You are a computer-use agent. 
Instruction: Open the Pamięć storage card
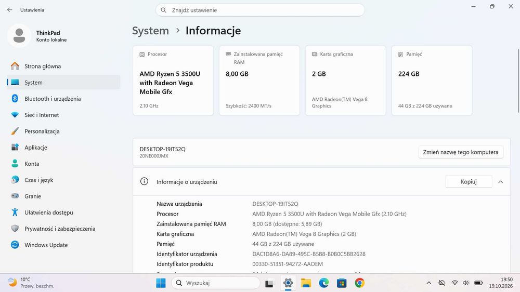click(x=432, y=81)
